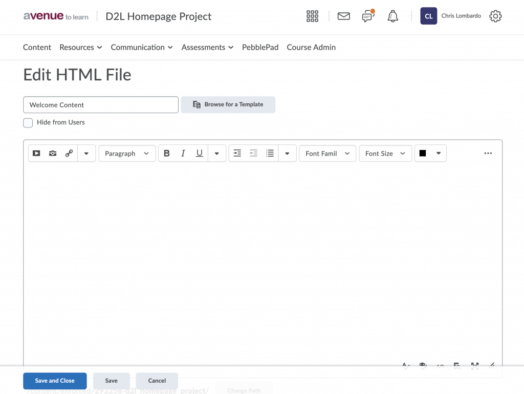Open the HTML source code editor
Image resolution: width=524 pixels, height=394 pixels.
tap(440, 366)
